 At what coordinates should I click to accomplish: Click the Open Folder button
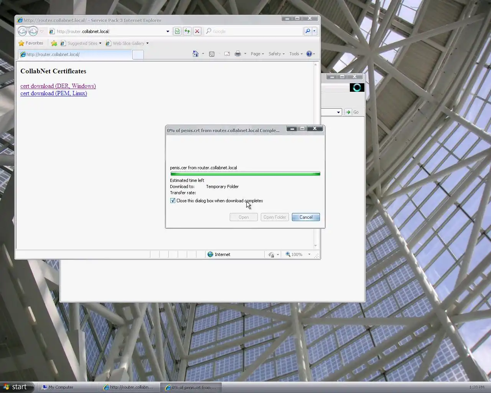click(275, 217)
